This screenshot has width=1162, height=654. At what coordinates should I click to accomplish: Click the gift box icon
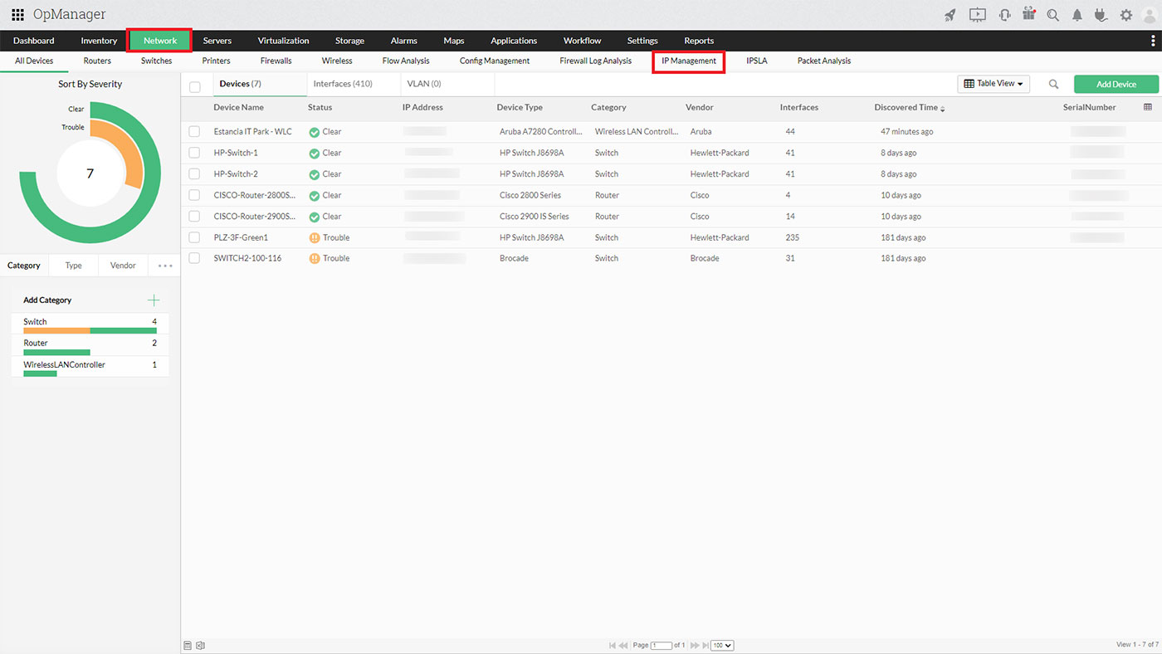click(1029, 14)
